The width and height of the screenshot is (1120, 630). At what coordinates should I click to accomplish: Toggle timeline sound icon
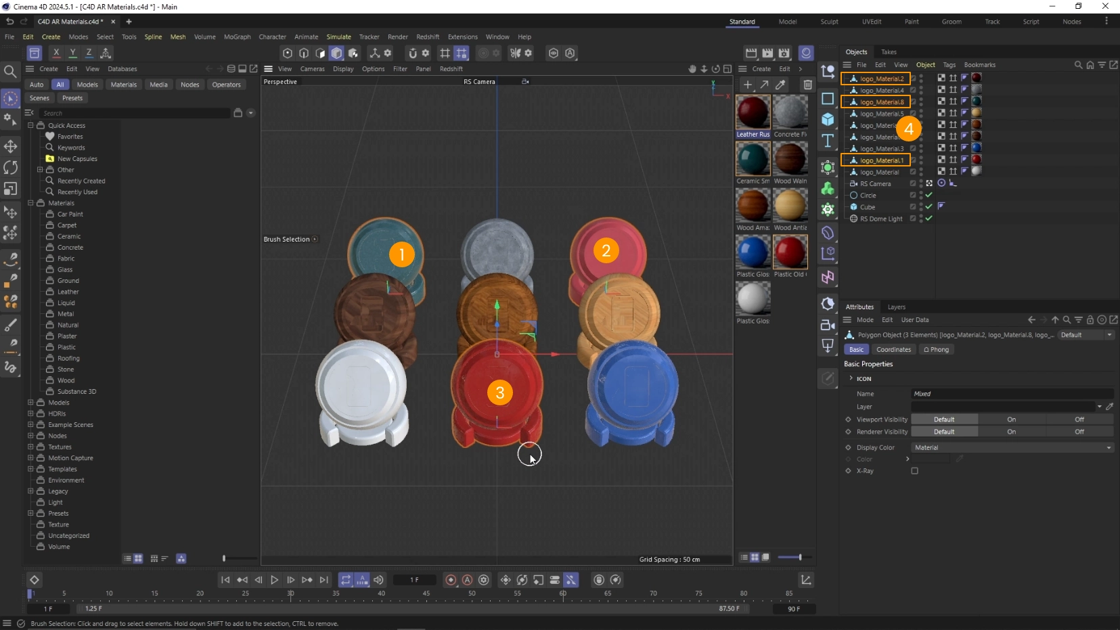click(378, 580)
